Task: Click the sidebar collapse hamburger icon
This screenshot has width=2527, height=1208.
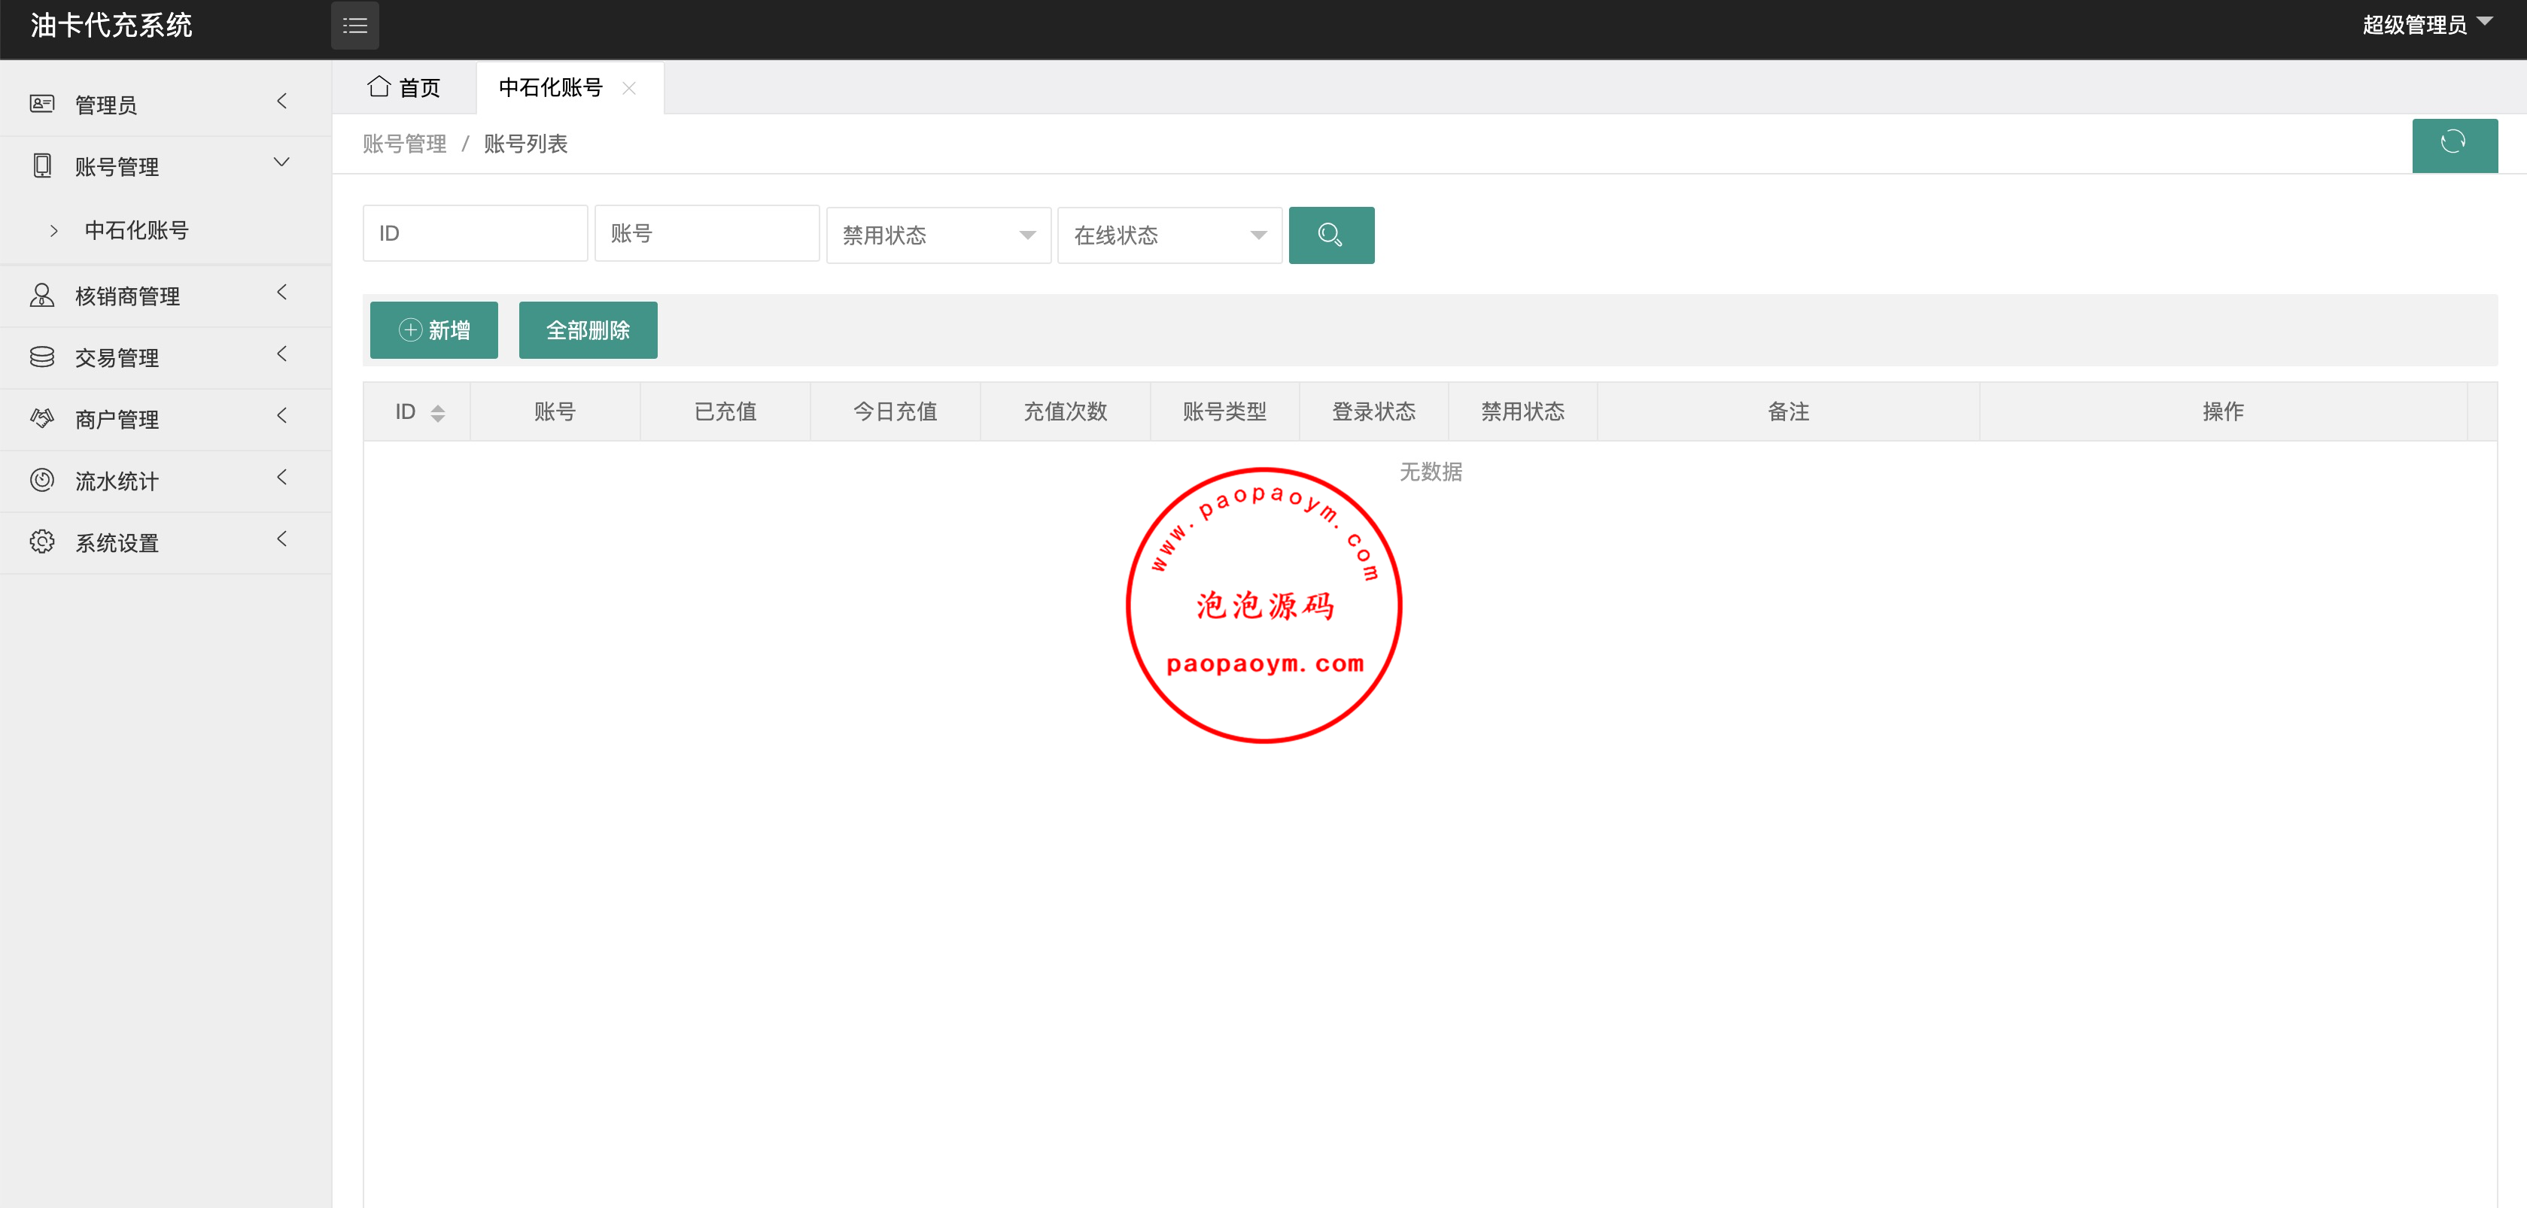Action: pos(354,26)
